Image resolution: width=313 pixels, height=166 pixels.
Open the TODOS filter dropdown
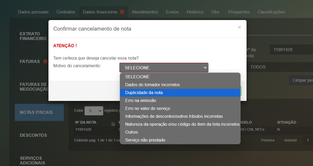coord(278,67)
